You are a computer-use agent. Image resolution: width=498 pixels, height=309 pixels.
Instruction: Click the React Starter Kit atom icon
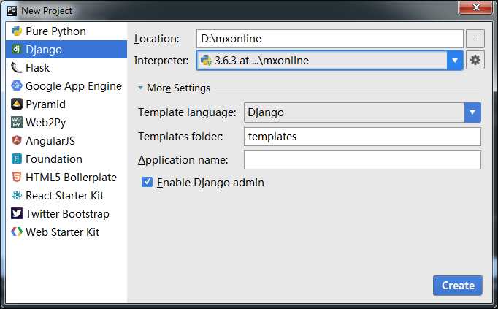17,195
